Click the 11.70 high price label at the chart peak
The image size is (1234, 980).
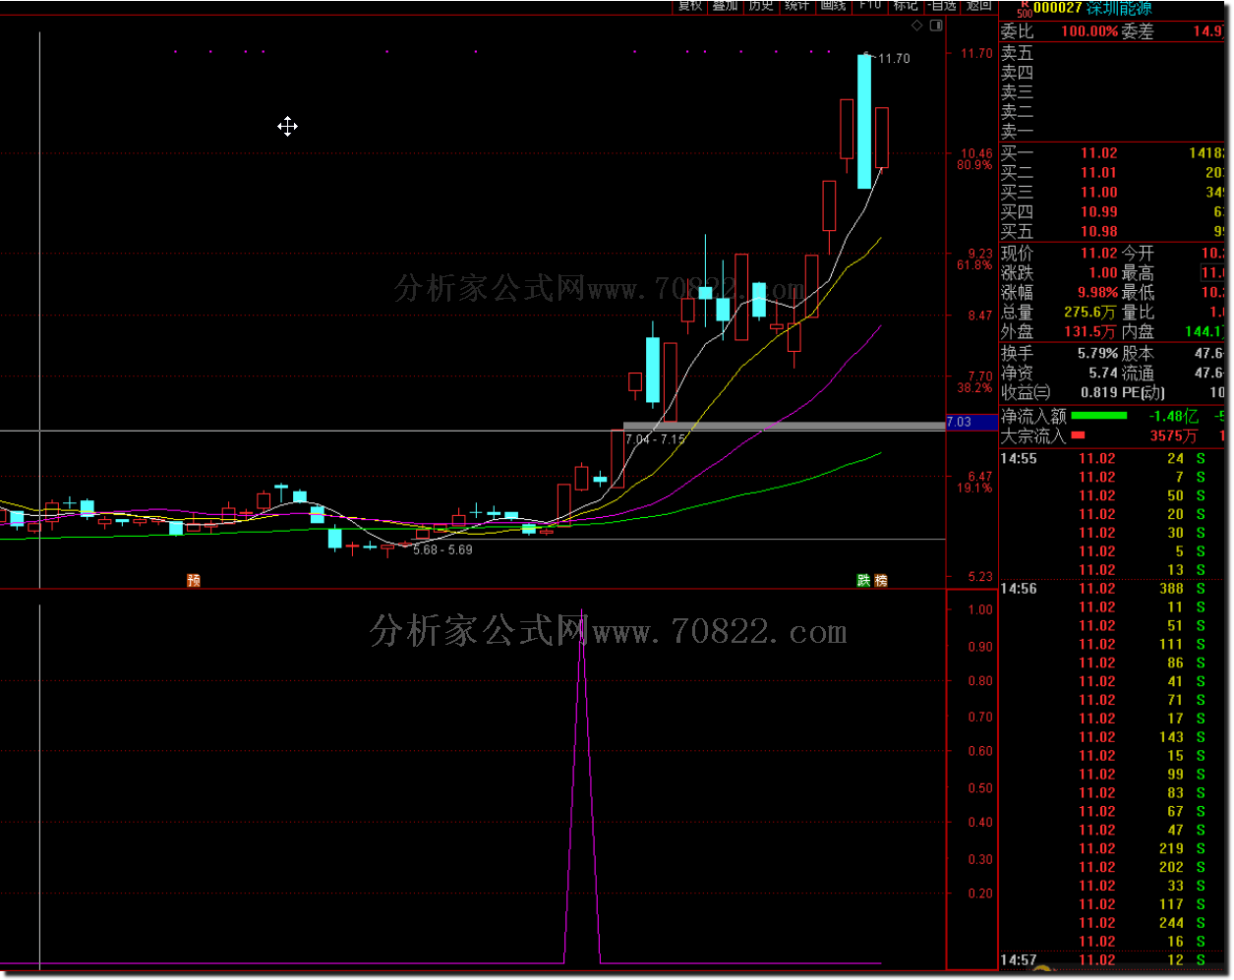(x=894, y=59)
